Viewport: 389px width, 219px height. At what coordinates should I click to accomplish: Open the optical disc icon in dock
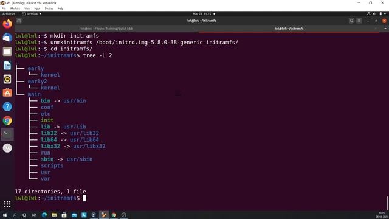click(7, 148)
